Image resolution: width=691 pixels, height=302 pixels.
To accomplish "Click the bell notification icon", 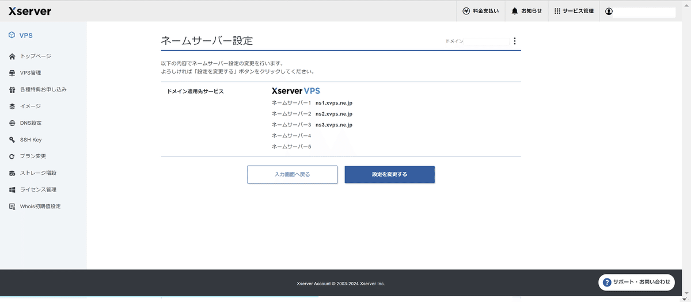I will pyautogui.click(x=515, y=11).
